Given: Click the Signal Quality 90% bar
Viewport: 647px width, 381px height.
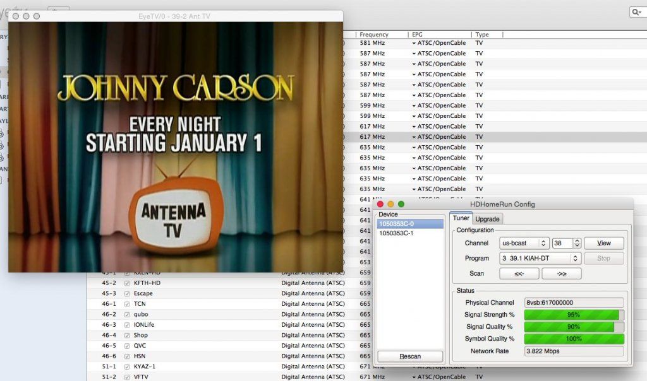Looking at the screenshot, I should [574, 327].
